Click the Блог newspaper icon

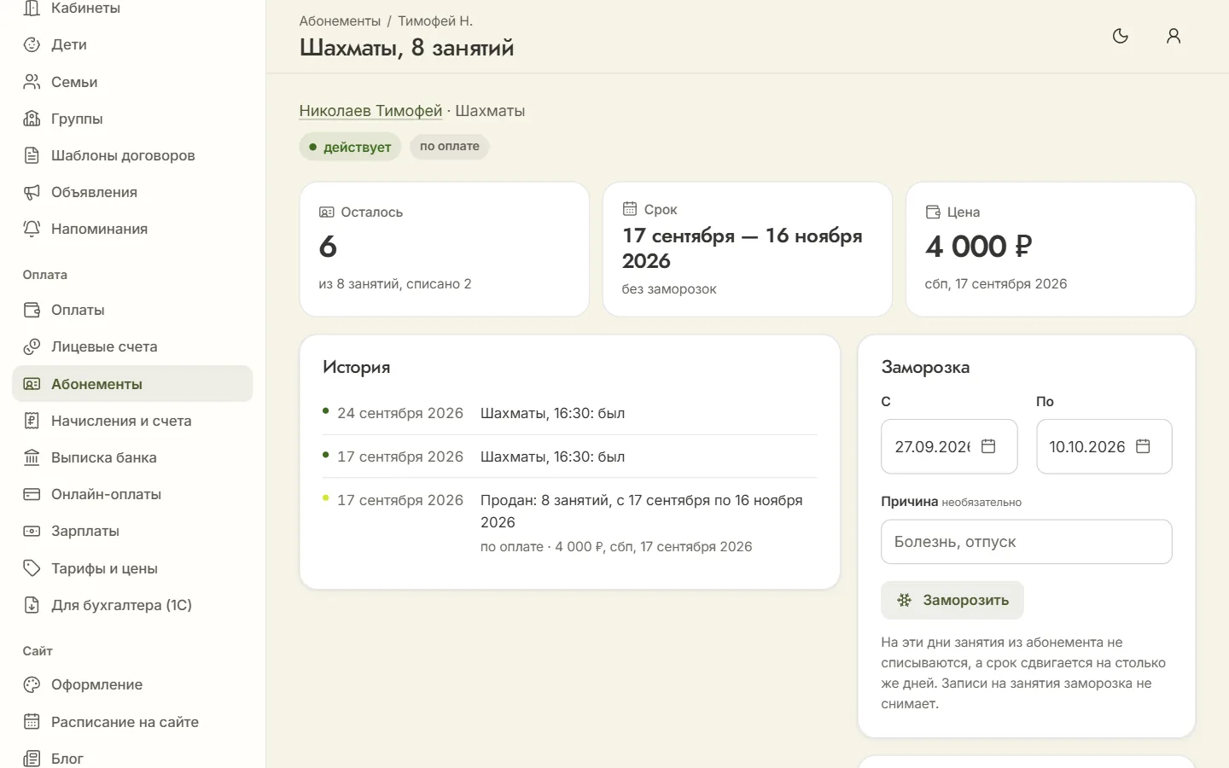click(x=32, y=759)
